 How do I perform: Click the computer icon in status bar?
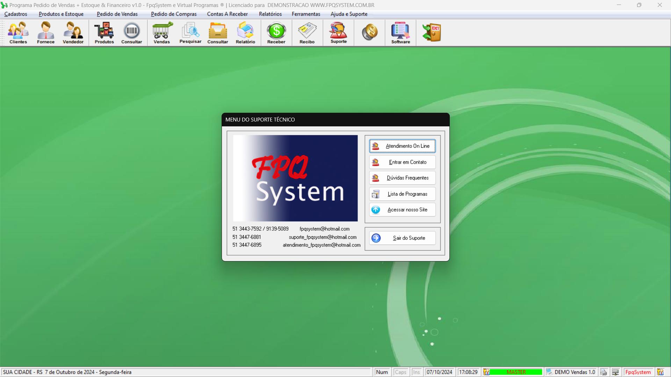(x=615, y=372)
